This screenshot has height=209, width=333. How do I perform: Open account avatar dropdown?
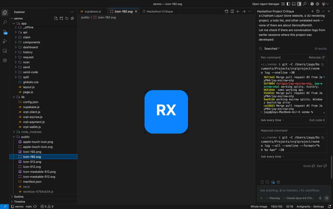[x=325, y=4]
